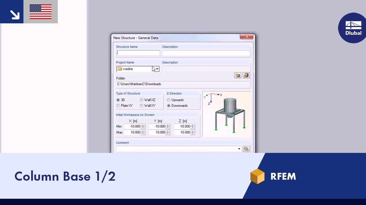This screenshot has width=366, height=205.
Task: Adjust the X Max spinner arrows
Action: point(143,132)
